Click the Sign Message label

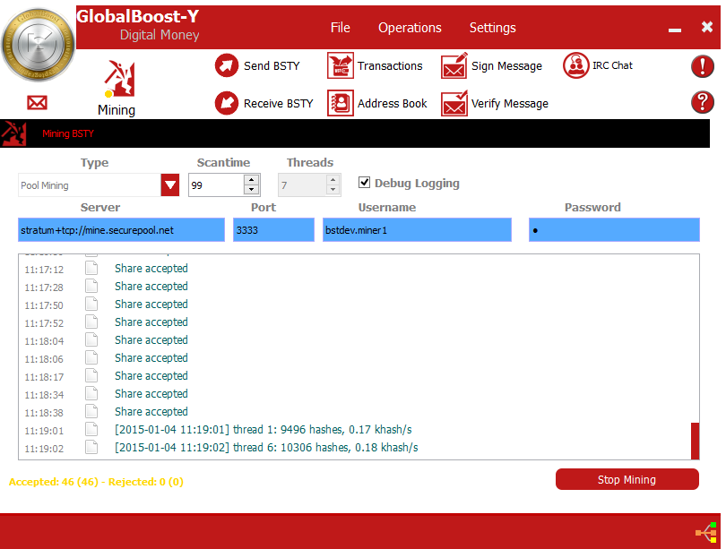pos(506,66)
